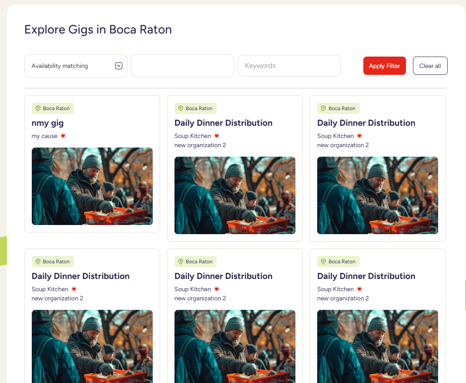Click "new organization 2" on top-row right card
This screenshot has width=466, height=383.
343,145
